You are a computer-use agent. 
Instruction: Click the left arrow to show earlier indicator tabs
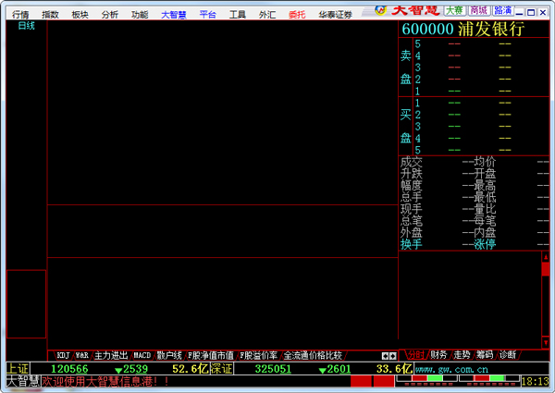point(385,356)
